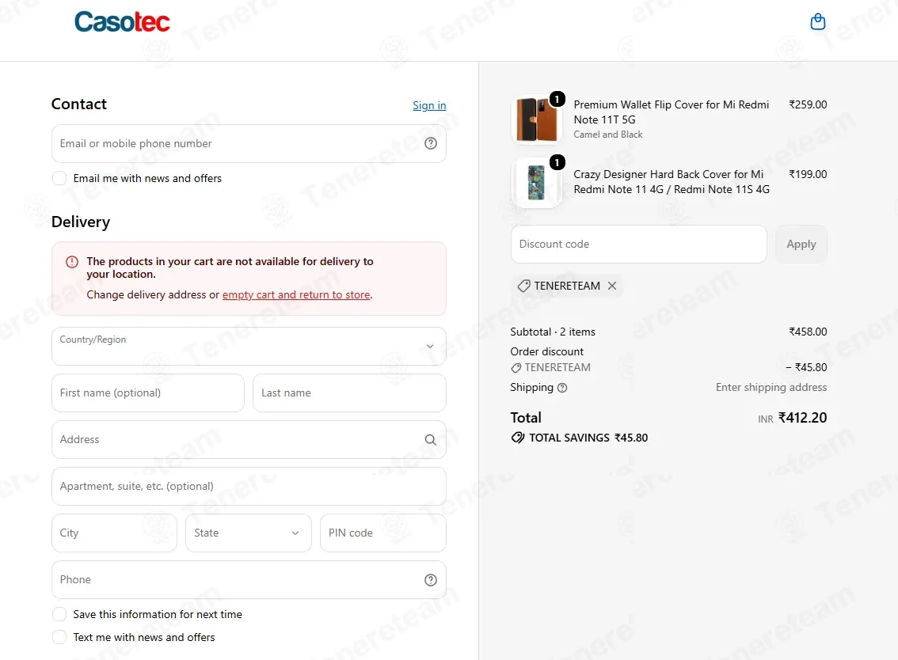Click into the City field

point(115,533)
